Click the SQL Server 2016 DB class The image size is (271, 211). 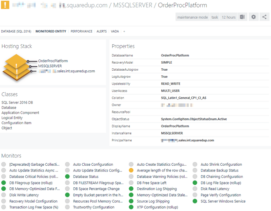[17, 102]
